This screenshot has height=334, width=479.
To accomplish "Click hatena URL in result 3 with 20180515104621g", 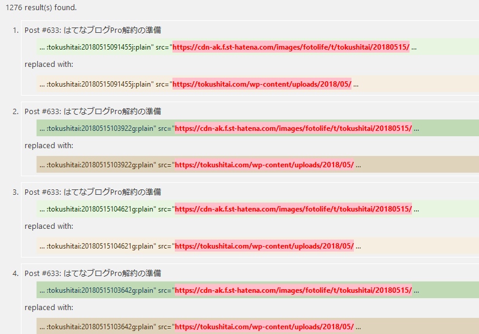I will click(293, 209).
